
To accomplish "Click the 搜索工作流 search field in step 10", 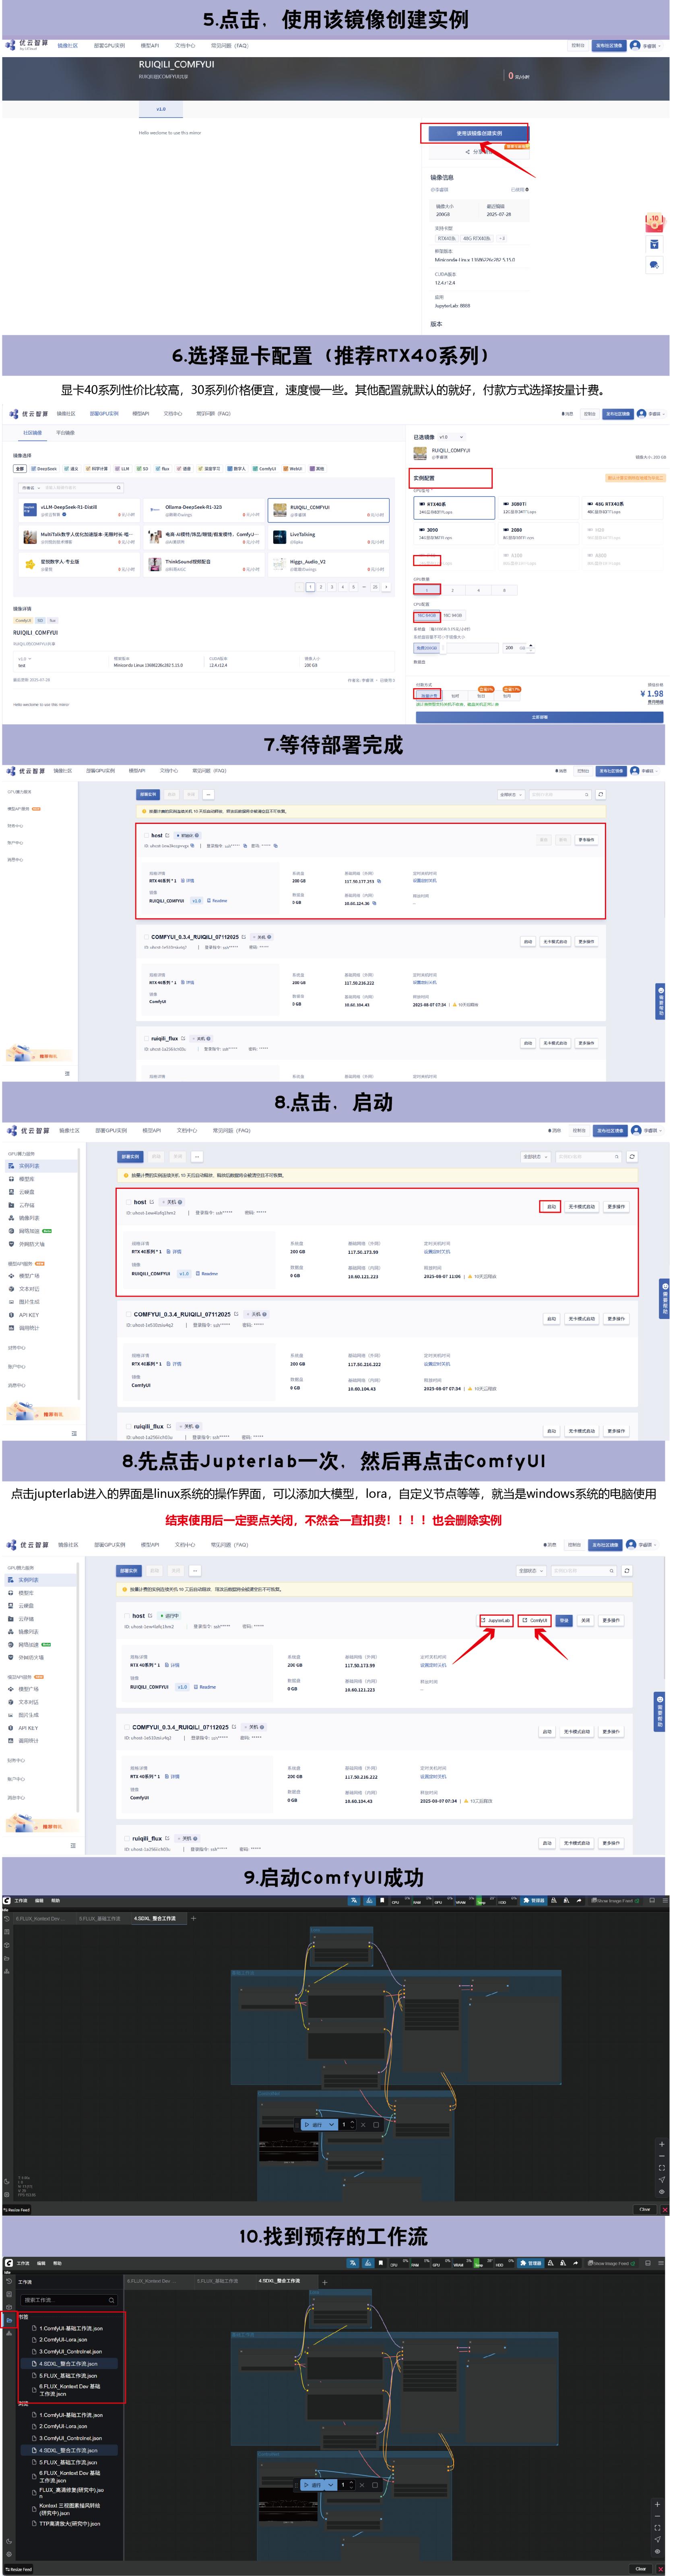I will [68, 2300].
